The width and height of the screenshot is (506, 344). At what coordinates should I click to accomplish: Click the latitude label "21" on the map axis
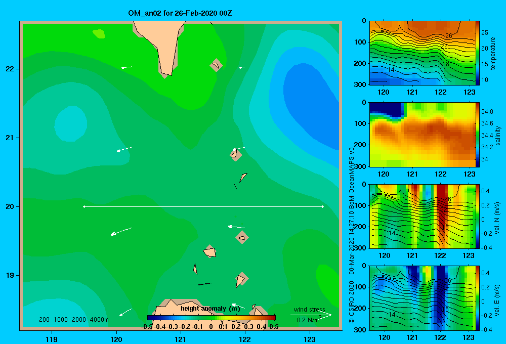click(10, 138)
